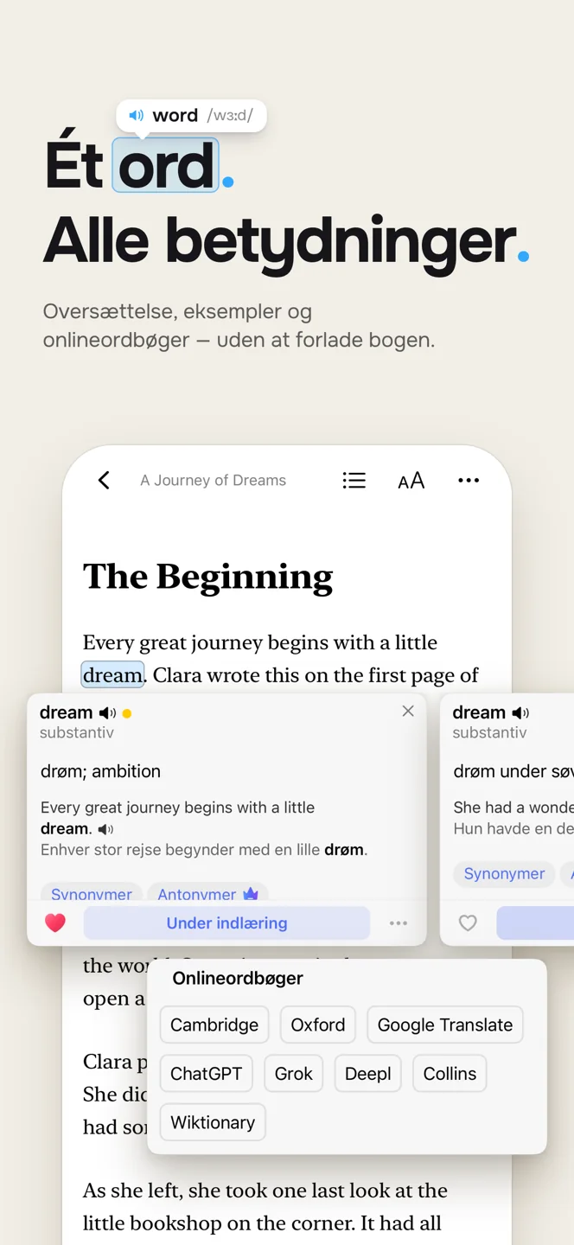Viewport: 574px width, 1245px height.
Task: Play audio for 'dream' in second card
Action: point(520,713)
